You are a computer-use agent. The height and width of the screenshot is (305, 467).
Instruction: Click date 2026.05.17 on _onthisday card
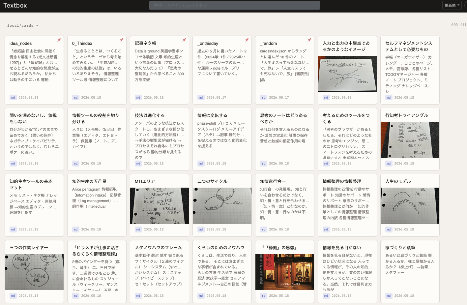[216, 98]
